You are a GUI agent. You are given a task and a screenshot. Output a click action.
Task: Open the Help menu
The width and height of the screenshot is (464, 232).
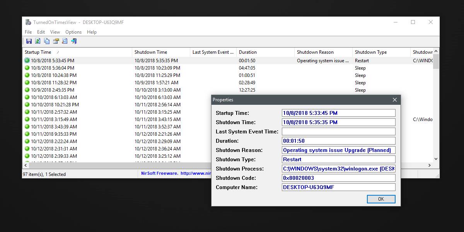pyautogui.click(x=92, y=32)
